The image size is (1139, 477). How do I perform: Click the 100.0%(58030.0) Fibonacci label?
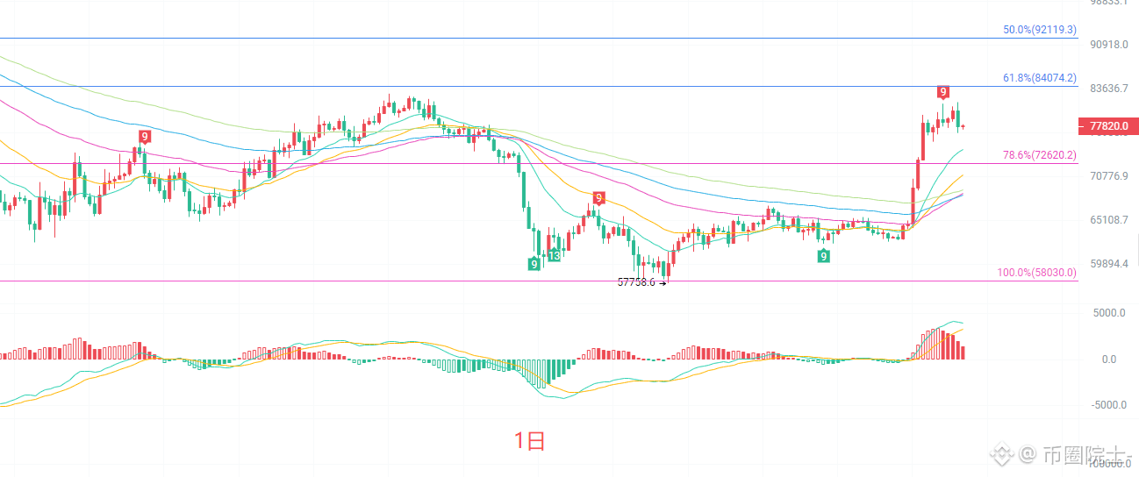coord(1036,274)
